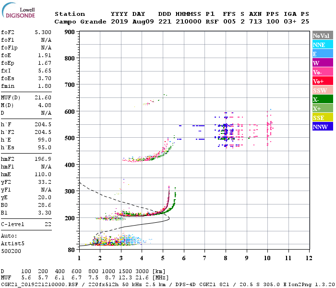Select the Vo+ red legend swatch
The width and height of the screenshot is (336, 288).
[x=323, y=81]
